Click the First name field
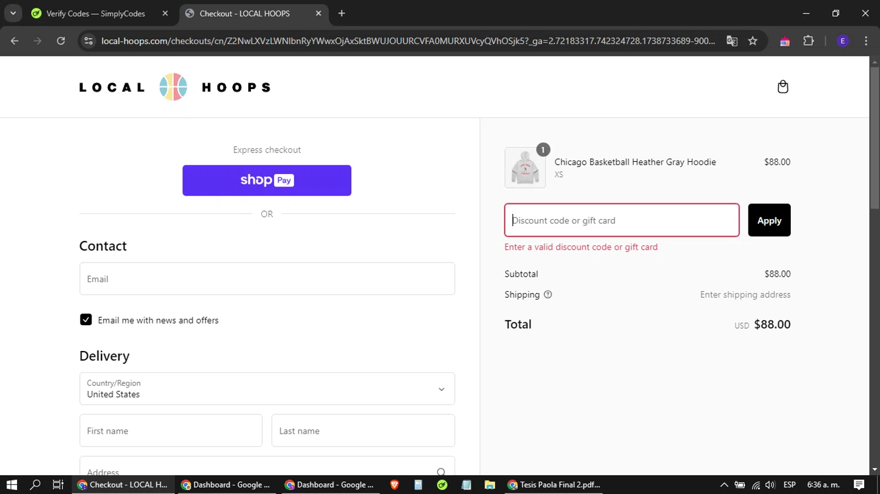The height and width of the screenshot is (494, 880). pyautogui.click(x=171, y=431)
